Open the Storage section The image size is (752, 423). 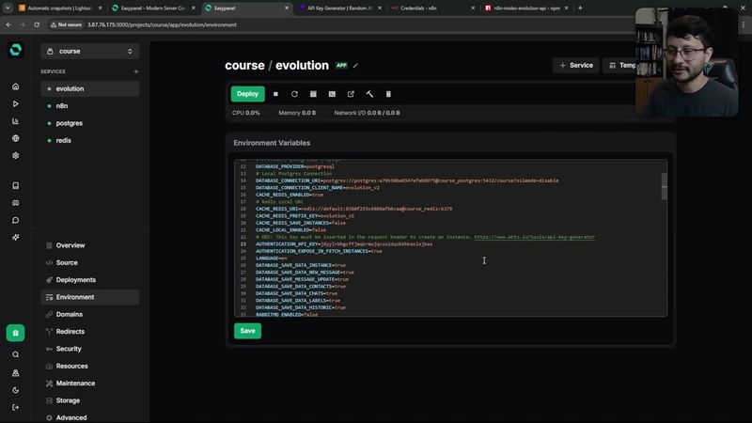[x=89, y=400]
